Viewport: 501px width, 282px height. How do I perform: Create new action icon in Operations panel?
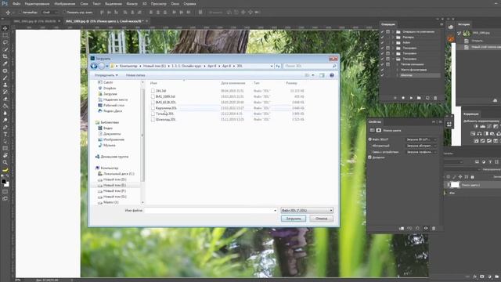(x=427, y=98)
